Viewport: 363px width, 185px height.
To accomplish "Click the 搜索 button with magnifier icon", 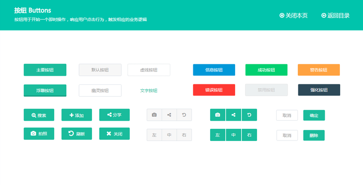I will [x=39, y=115].
